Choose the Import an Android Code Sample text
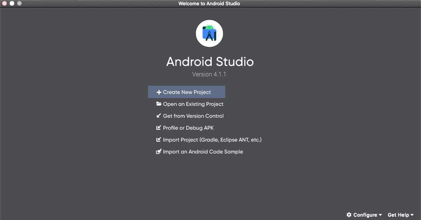Viewport: 421px width, 220px height. 203,152
